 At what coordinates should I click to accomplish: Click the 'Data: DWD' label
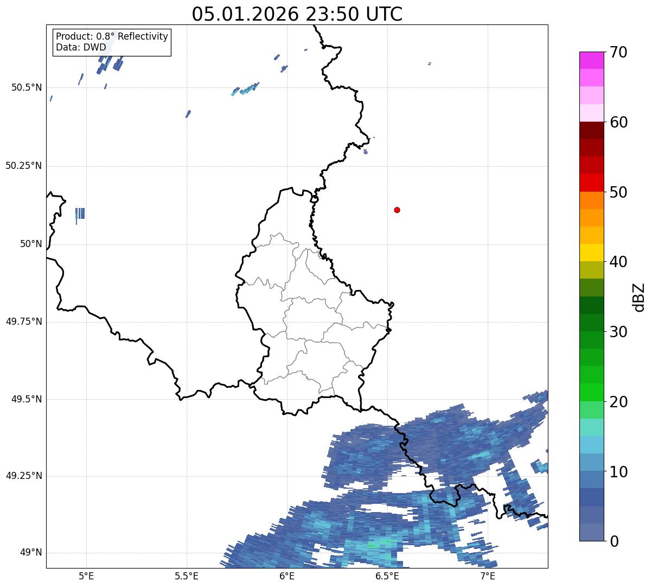click(x=81, y=47)
